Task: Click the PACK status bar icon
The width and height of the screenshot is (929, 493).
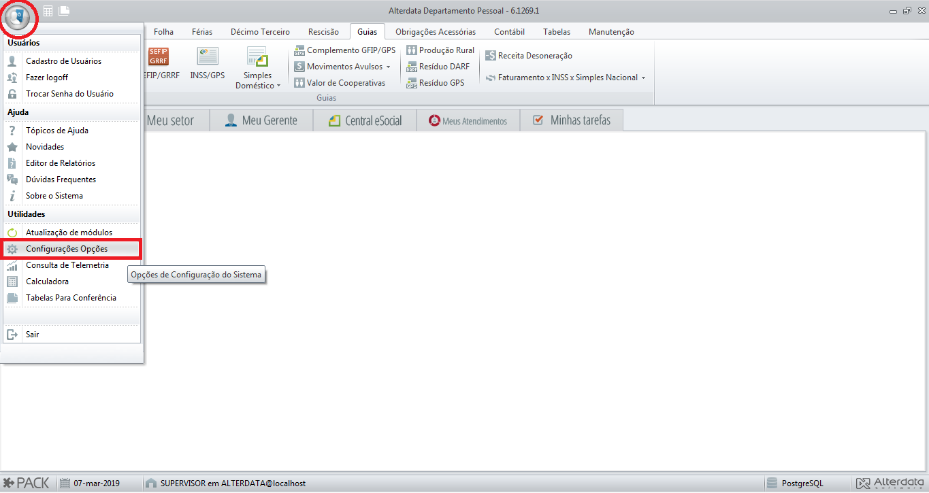Action: click(27, 483)
